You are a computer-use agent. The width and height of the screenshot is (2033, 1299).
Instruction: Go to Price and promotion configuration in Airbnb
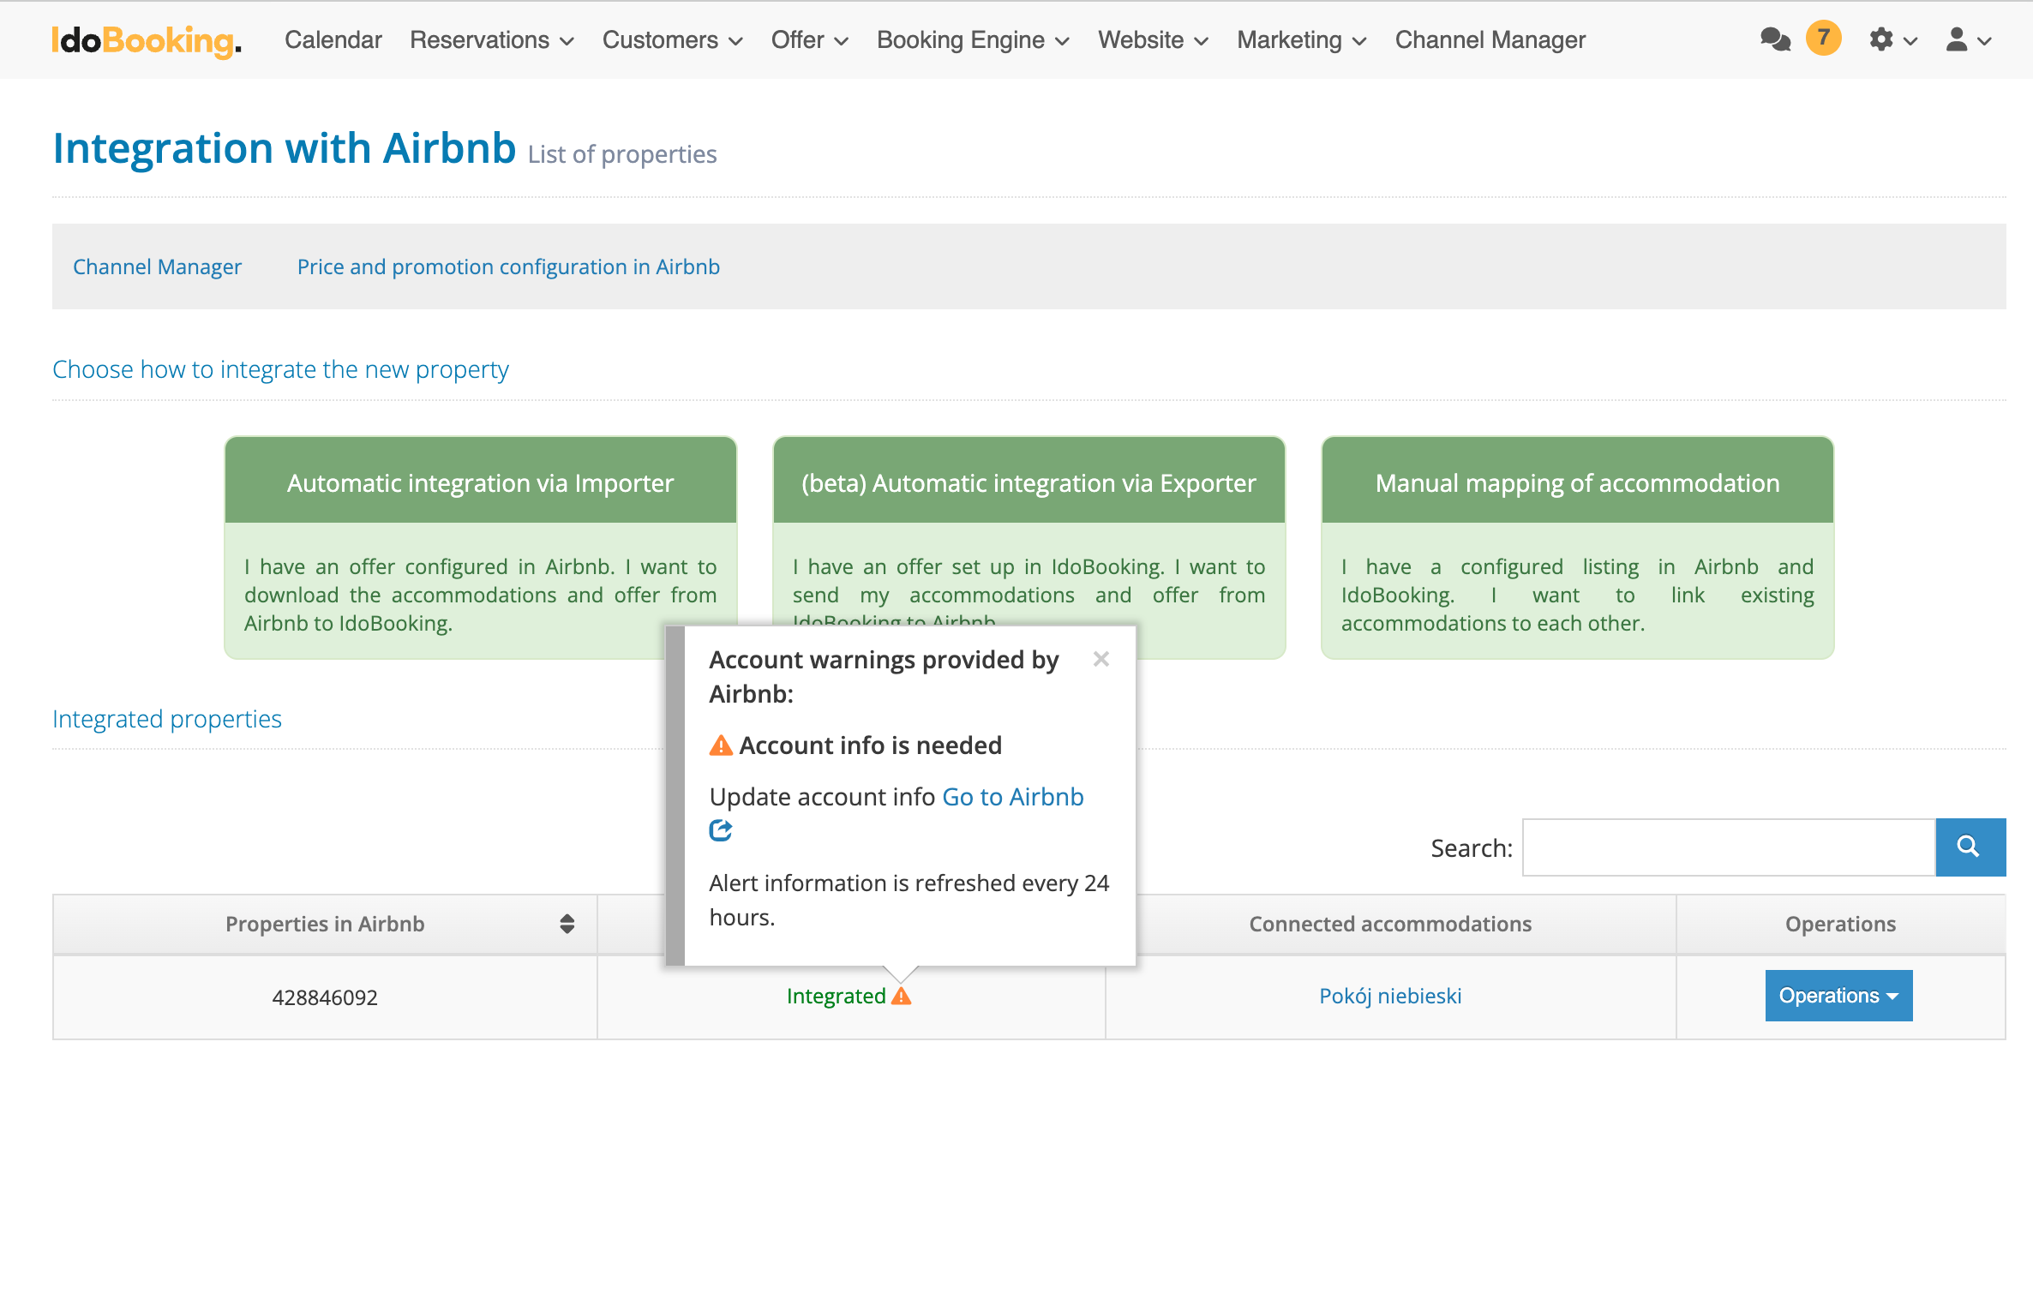pos(508,266)
